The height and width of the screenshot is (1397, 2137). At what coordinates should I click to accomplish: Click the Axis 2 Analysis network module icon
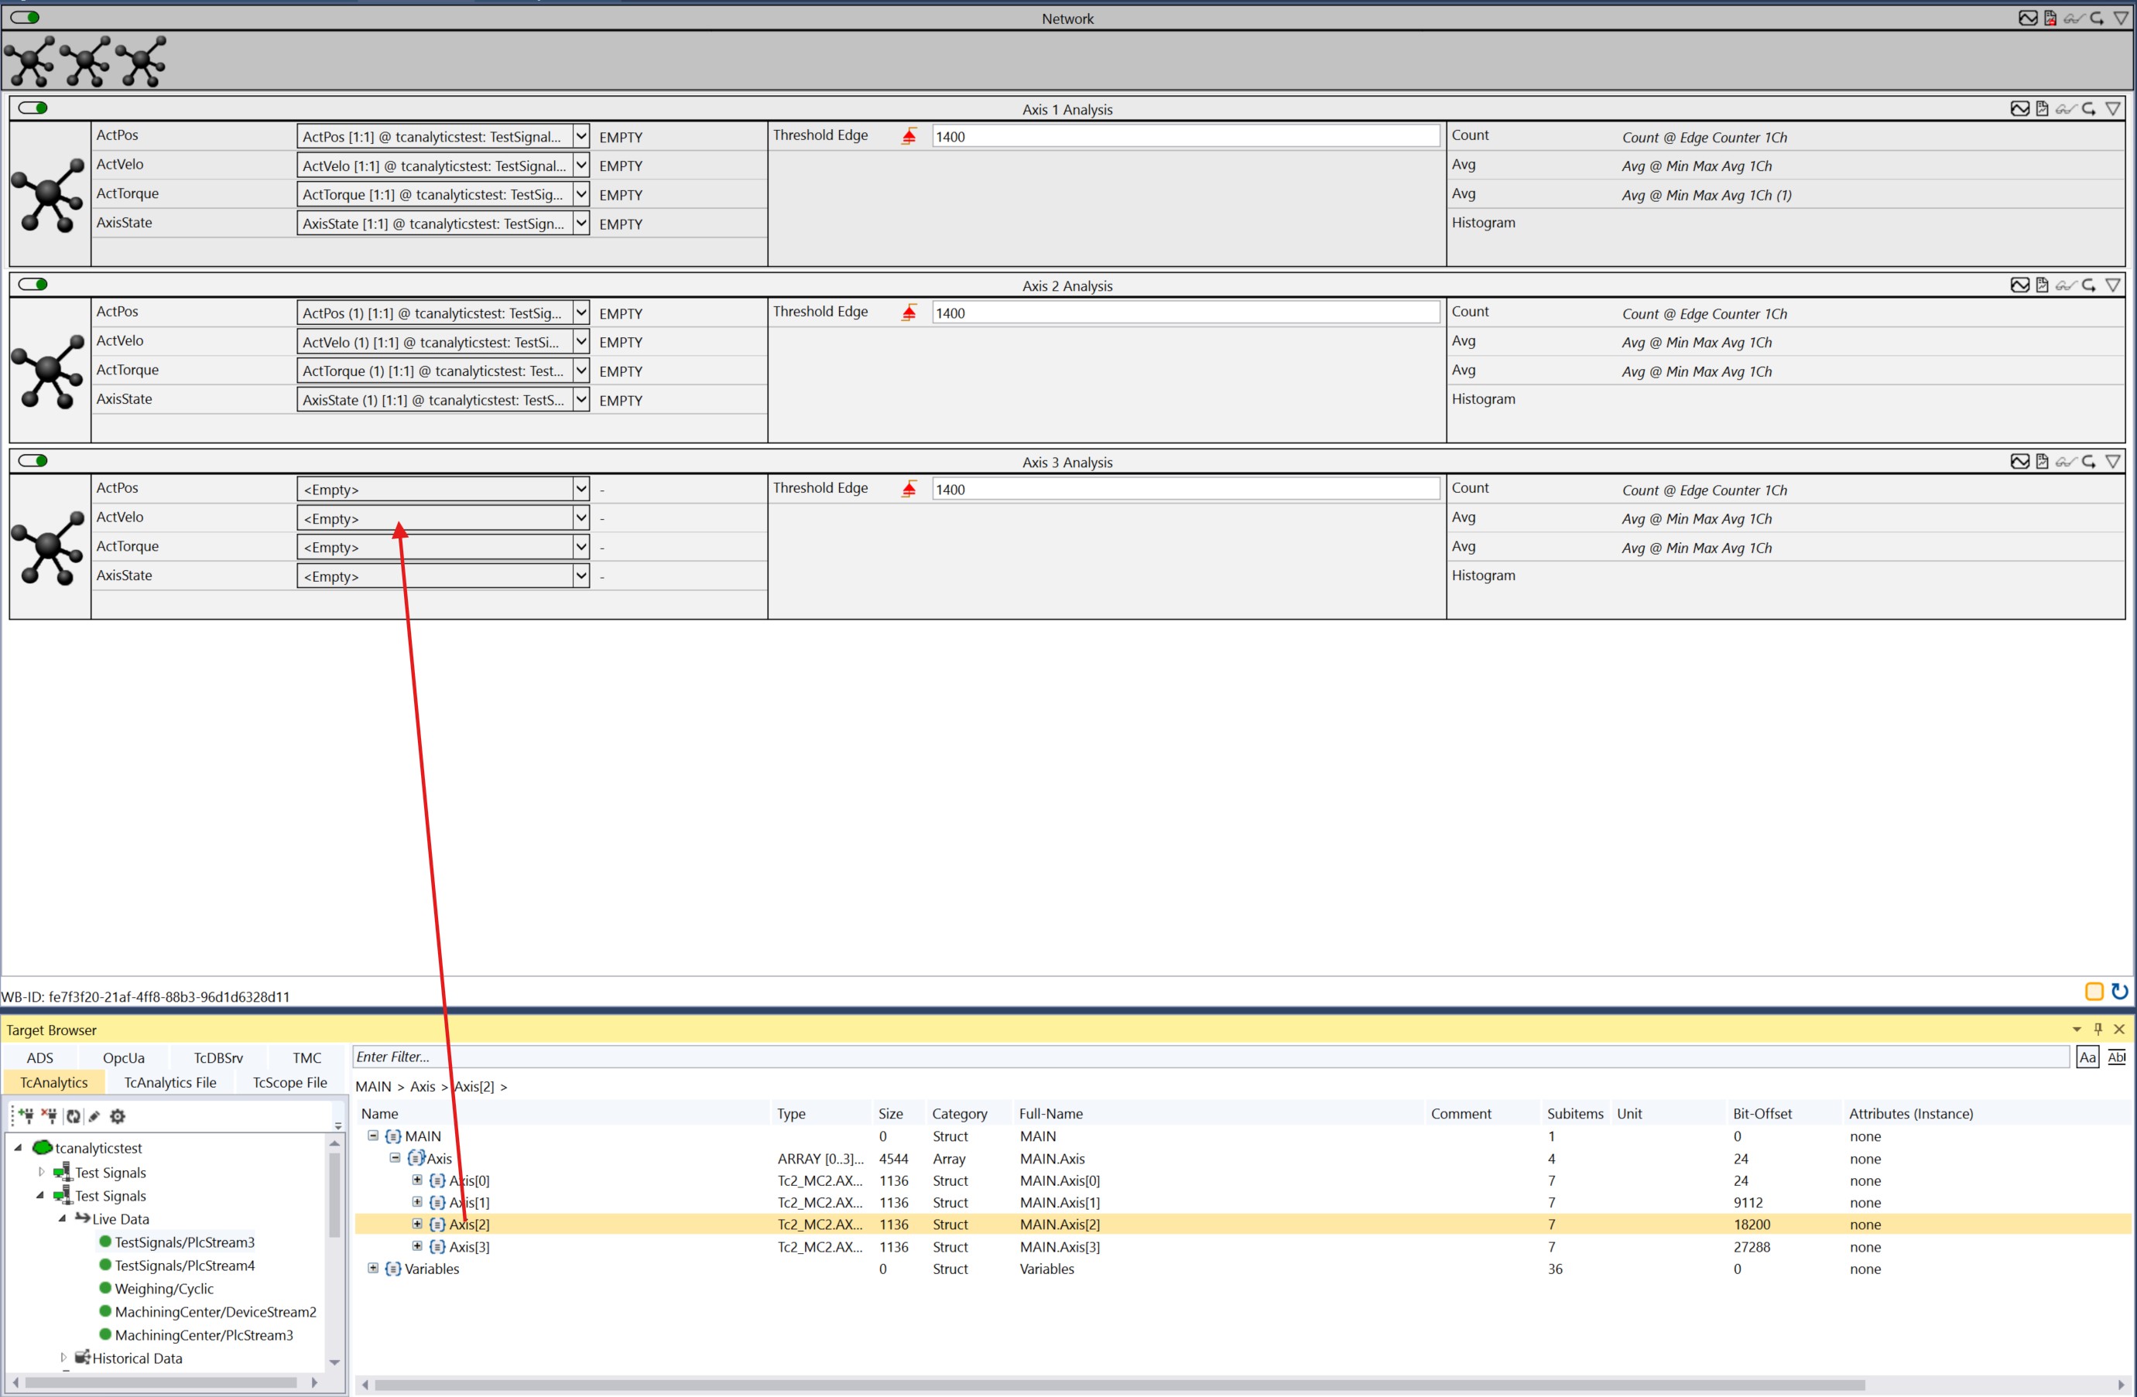tap(49, 371)
